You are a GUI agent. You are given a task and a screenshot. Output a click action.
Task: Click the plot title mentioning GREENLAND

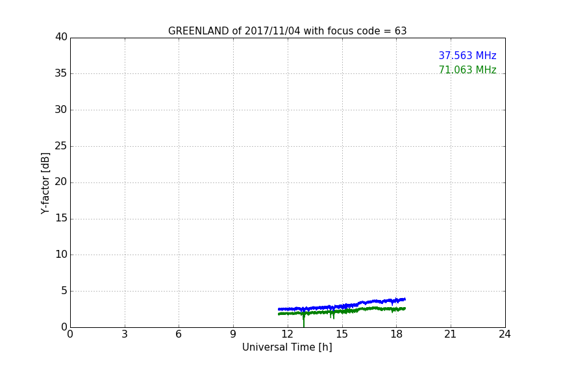(x=287, y=31)
